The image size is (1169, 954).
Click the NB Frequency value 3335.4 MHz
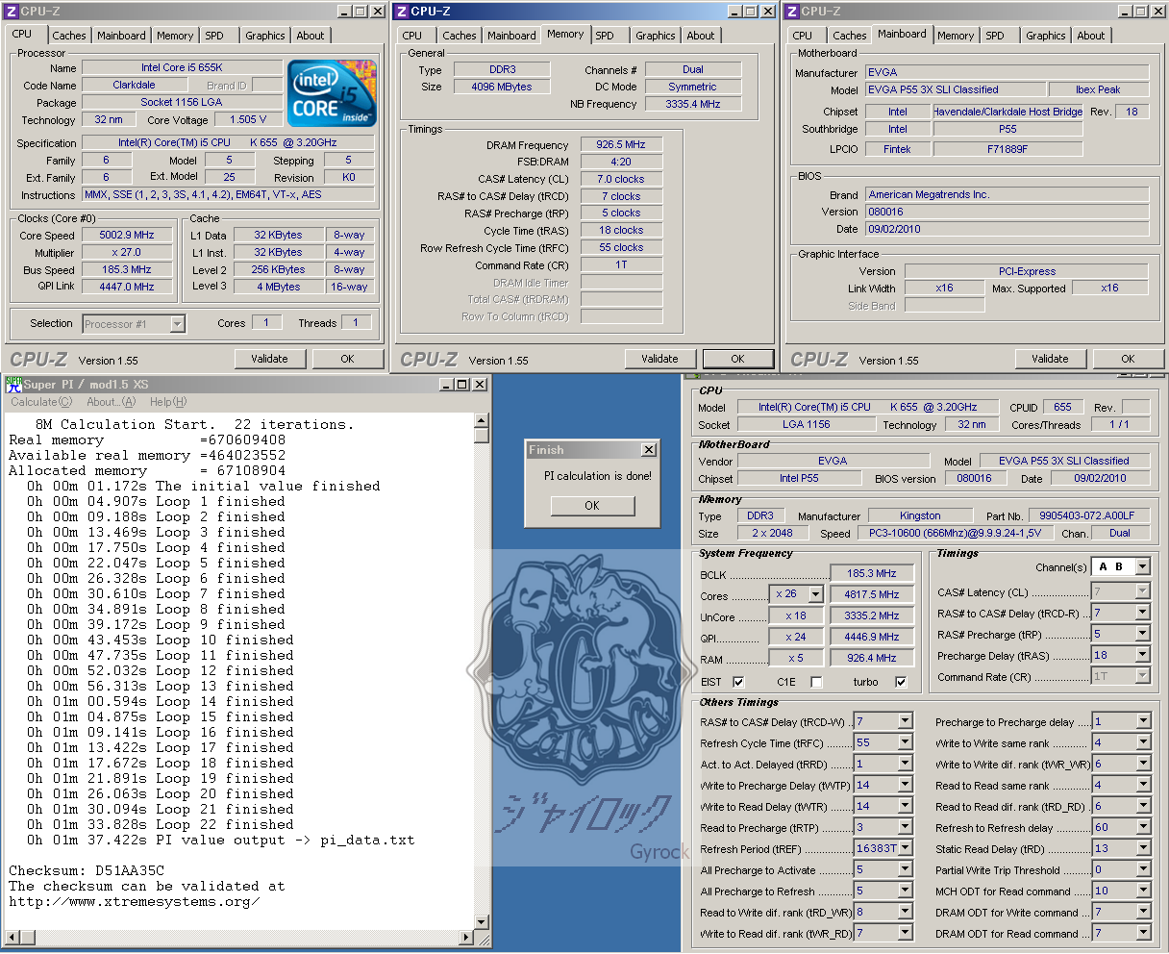pyautogui.click(x=693, y=104)
